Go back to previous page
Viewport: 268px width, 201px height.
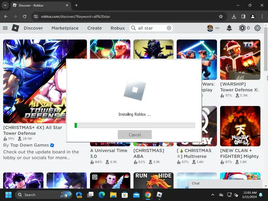click(6, 16)
